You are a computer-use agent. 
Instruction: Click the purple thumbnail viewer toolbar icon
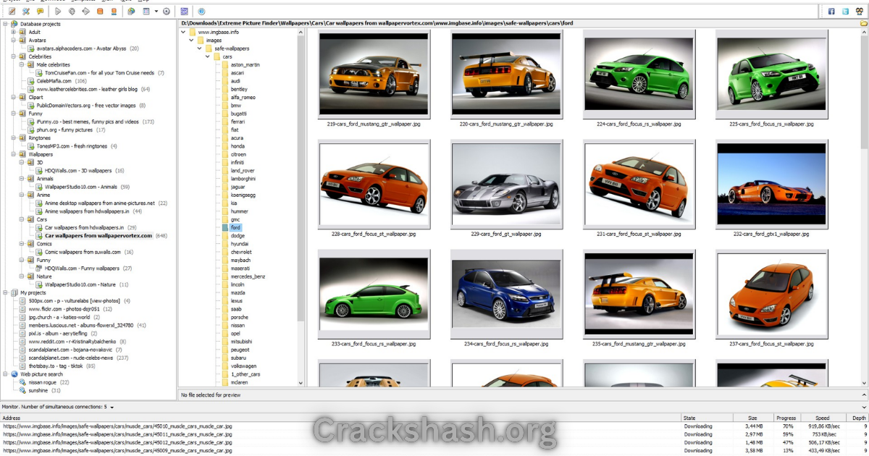pos(185,12)
